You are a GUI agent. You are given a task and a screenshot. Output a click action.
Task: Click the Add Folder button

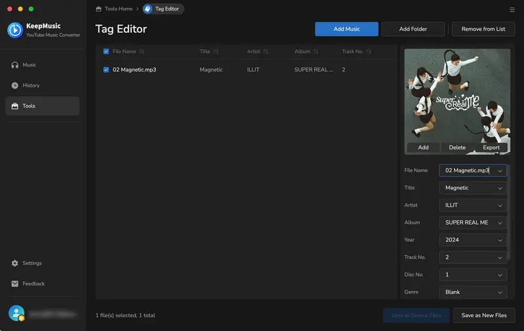point(413,29)
